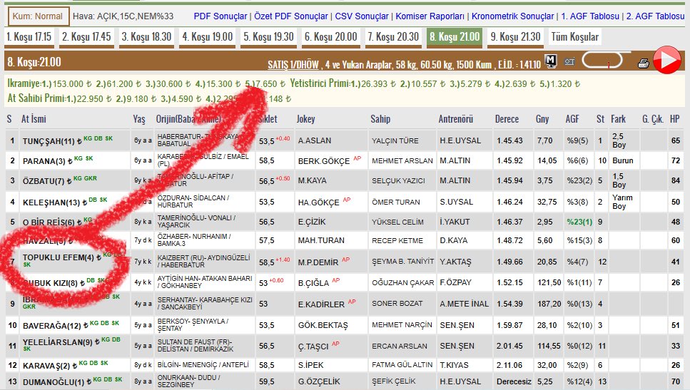The image size is (690, 390).
Task: Click the time 1.45.43 in TUNÇŞAH row
Action: coord(509,140)
